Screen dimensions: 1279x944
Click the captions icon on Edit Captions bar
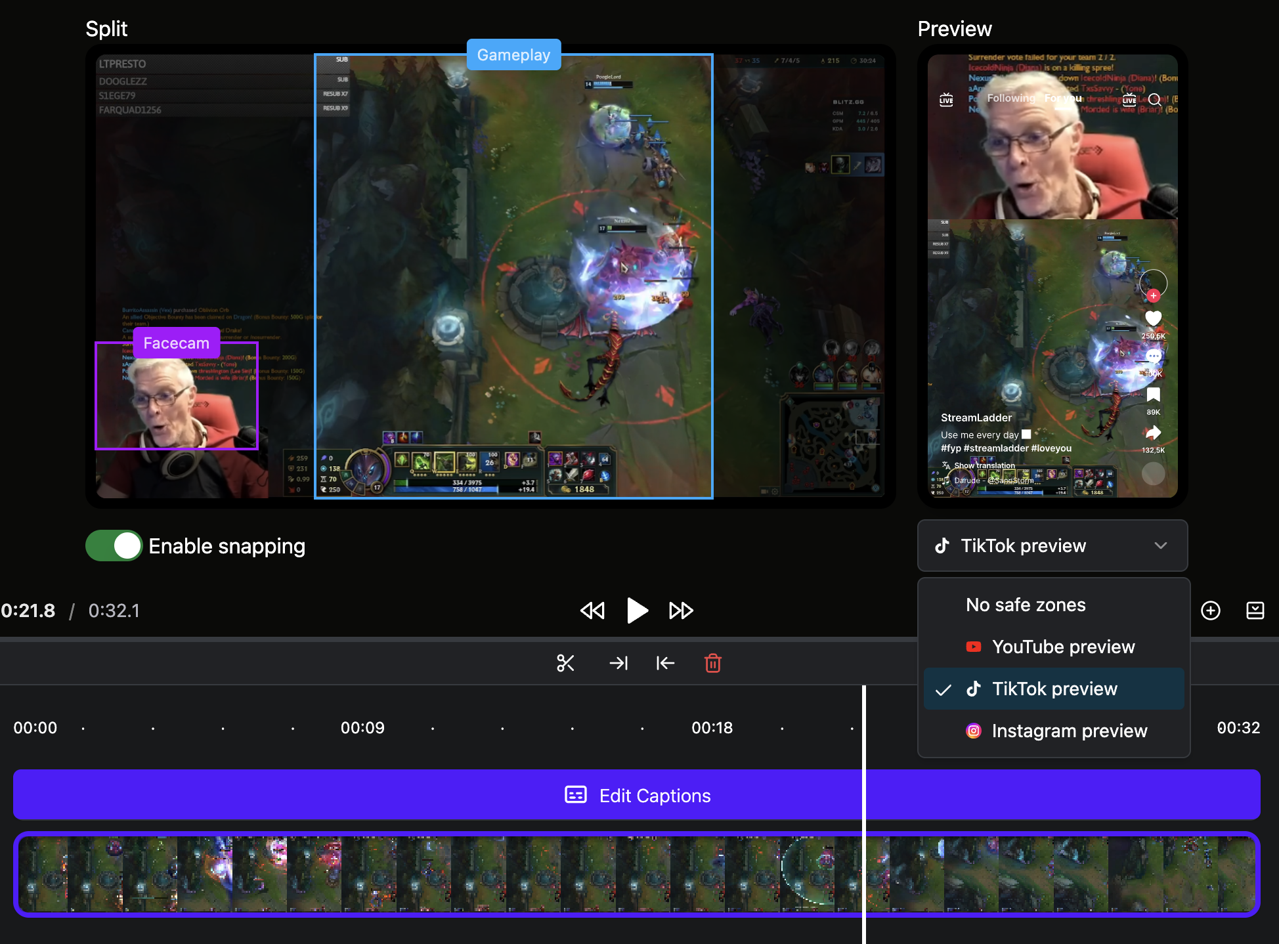tap(576, 795)
